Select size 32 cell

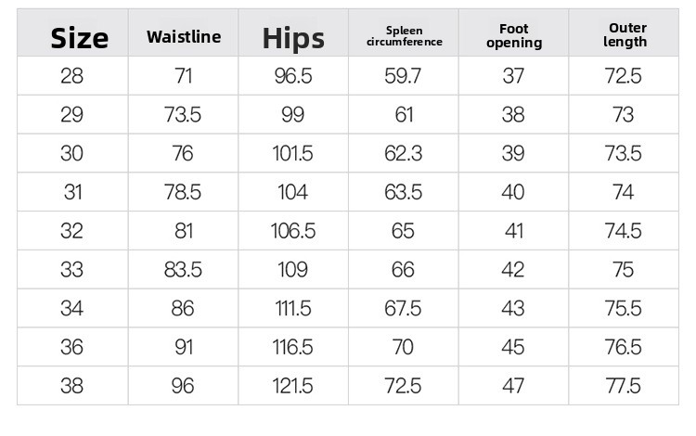coord(71,231)
